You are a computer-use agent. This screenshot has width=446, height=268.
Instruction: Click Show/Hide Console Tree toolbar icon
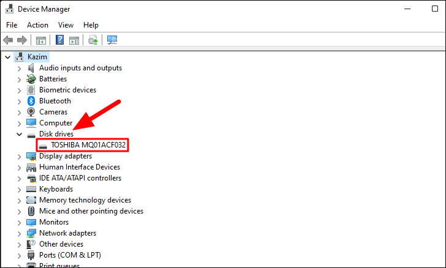coord(41,40)
